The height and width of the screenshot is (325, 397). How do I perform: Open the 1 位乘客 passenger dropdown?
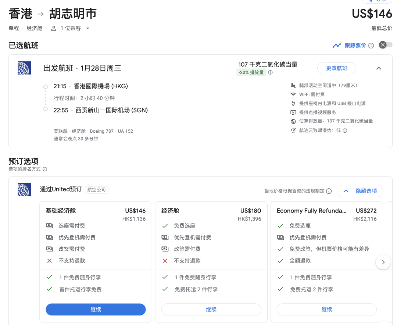pos(71,28)
